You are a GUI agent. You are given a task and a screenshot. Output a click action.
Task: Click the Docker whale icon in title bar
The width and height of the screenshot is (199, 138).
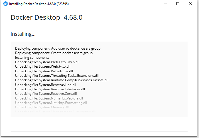point(6,4)
